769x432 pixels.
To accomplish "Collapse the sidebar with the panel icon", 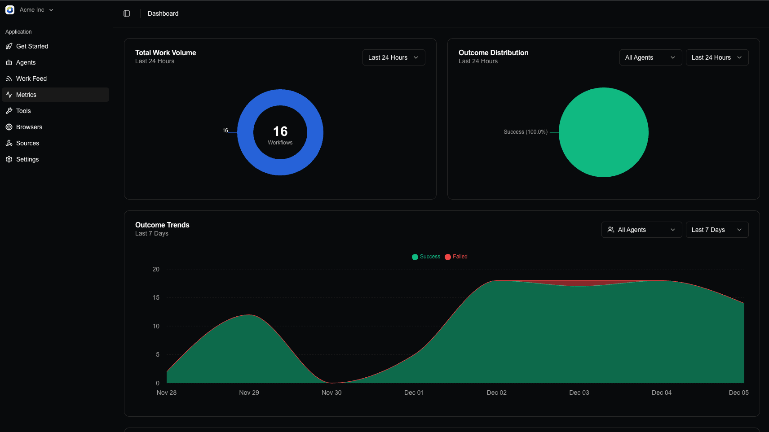I will pos(127,13).
